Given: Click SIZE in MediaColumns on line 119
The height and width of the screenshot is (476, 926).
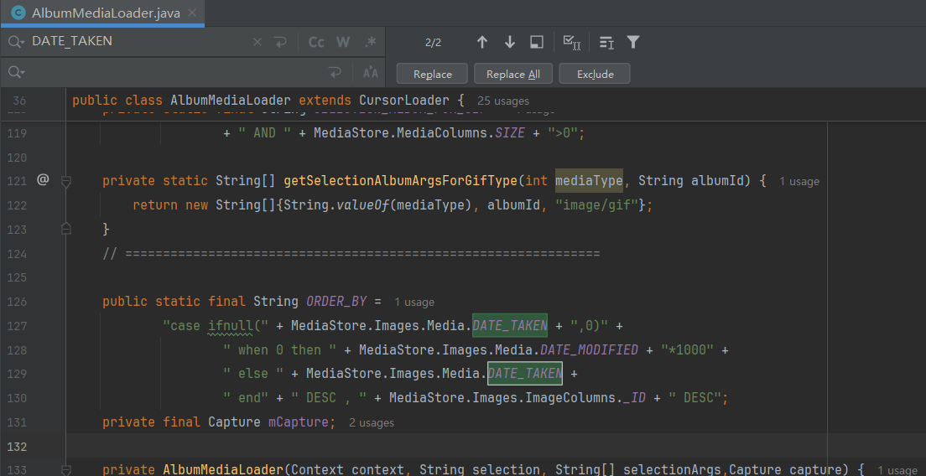Looking at the screenshot, I should (510, 132).
